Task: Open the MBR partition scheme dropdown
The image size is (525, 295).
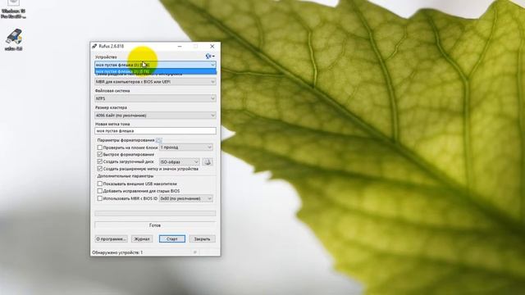Action: point(155,82)
